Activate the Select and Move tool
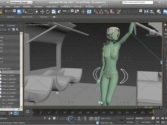 42,12
